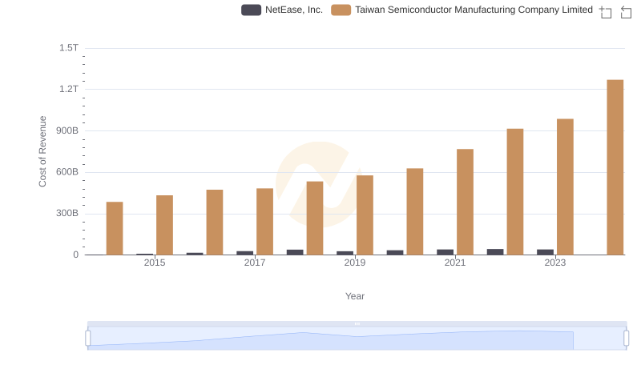Click the Cost of Revenue axis title
This screenshot has width=641, height=369.
(x=42, y=151)
